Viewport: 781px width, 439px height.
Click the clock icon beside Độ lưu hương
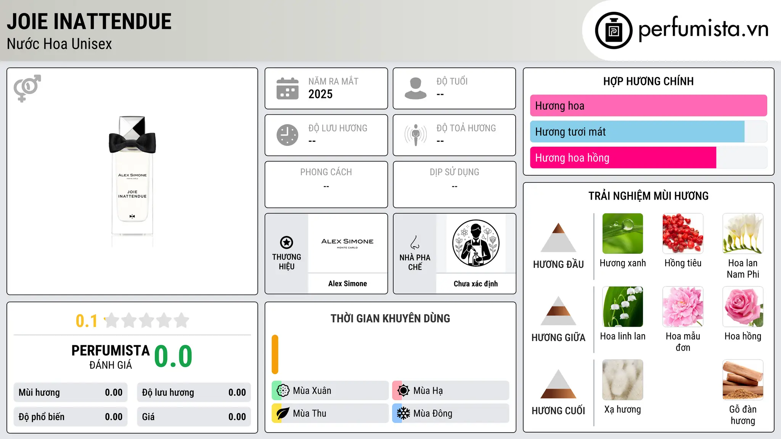pos(288,135)
